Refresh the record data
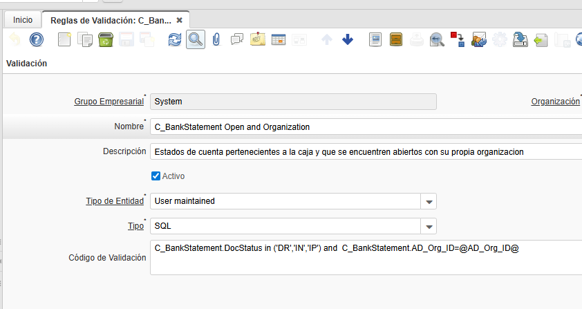The image size is (582, 309). point(175,40)
